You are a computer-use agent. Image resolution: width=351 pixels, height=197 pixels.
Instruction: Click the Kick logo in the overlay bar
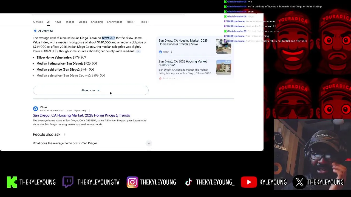(x=12, y=182)
